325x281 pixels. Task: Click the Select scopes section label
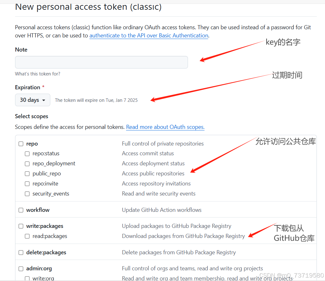click(31, 116)
